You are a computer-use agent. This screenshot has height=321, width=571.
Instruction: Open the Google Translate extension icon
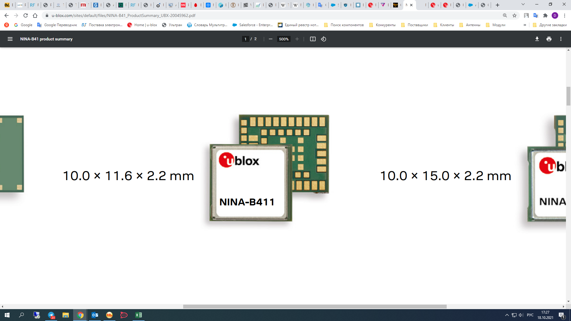(536, 15)
